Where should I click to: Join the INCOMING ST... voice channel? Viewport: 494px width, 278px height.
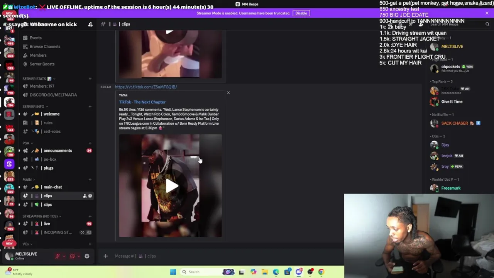57,232
